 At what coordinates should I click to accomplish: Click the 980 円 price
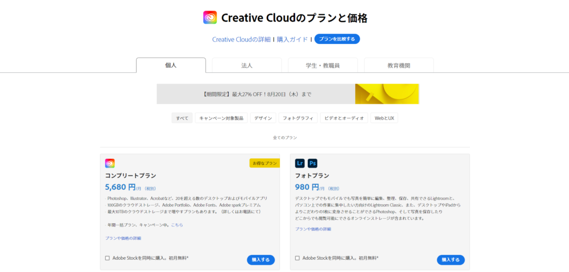[x=307, y=188]
